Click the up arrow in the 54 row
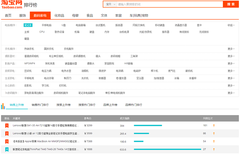This screenshot has height=154, width=240. 214,142
